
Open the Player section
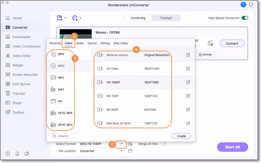click(14, 103)
